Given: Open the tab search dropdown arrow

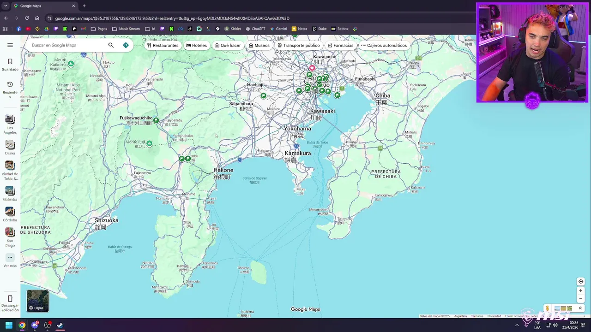Looking at the screenshot, I should click(x=5, y=6).
